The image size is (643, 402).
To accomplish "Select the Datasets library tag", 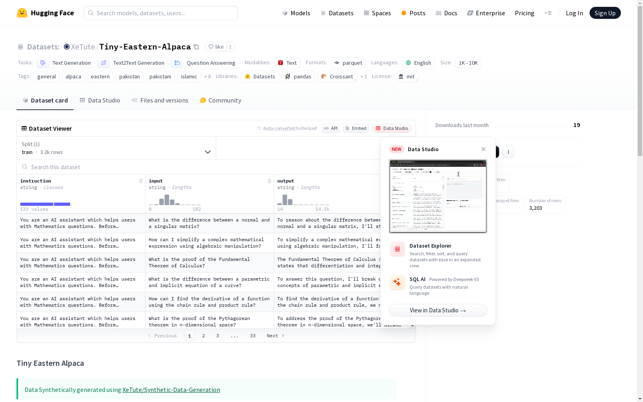I will point(260,76).
